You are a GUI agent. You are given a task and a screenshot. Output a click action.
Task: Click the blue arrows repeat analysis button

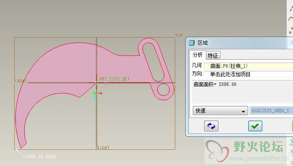(211, 126)
